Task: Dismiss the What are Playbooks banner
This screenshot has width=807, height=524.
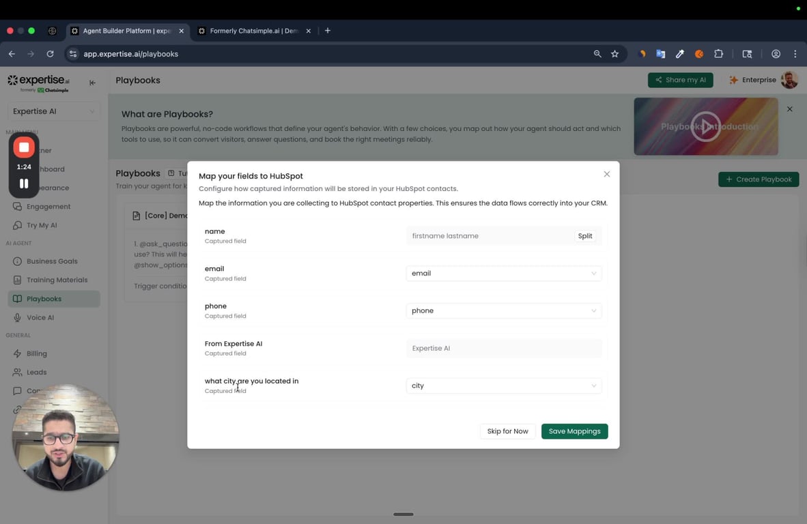Action: (789, 109)
